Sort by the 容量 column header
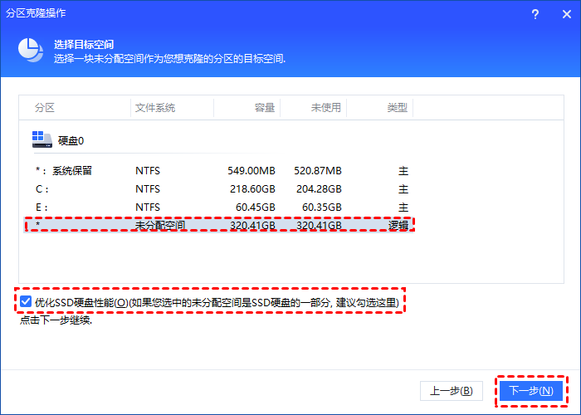This screenshot has width=581, height=415. tap(264, 108)
